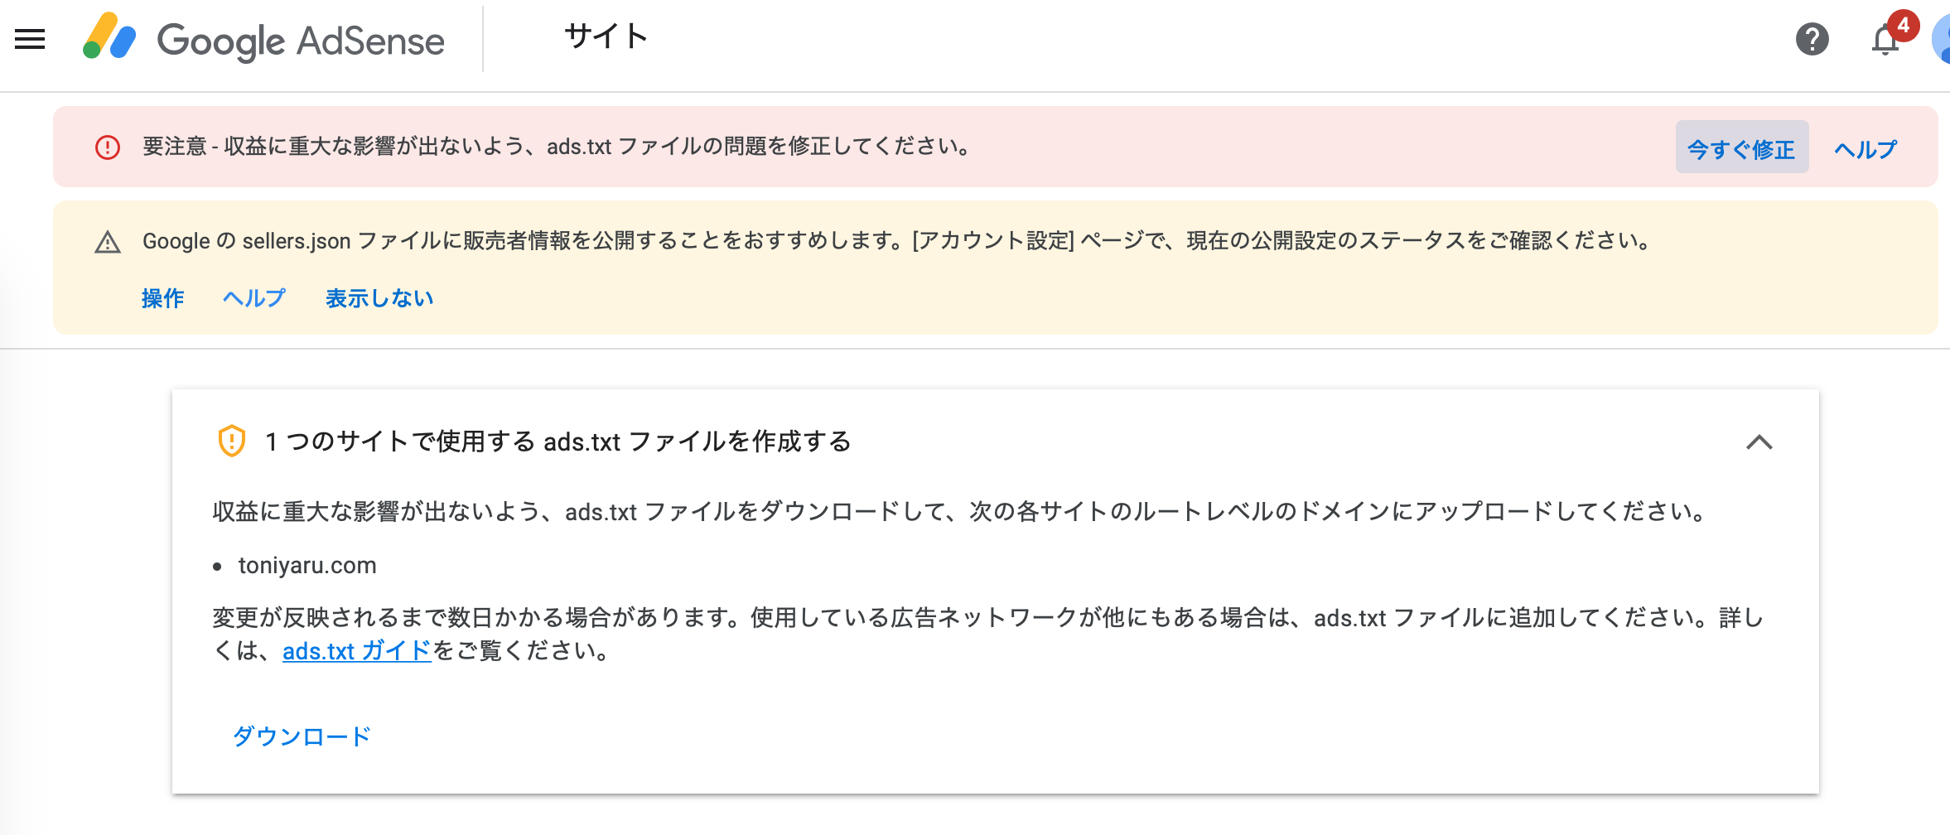This screenshot has width=1950, height=835.
Task: Click the red ads.txt warning message text
Action: pyautogui.click(x=557, y=147)
